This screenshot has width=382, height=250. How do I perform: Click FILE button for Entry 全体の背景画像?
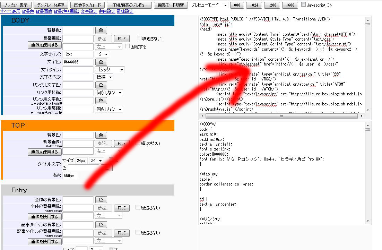point(122,208)
